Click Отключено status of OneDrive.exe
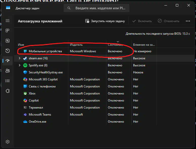 (116, 122)
